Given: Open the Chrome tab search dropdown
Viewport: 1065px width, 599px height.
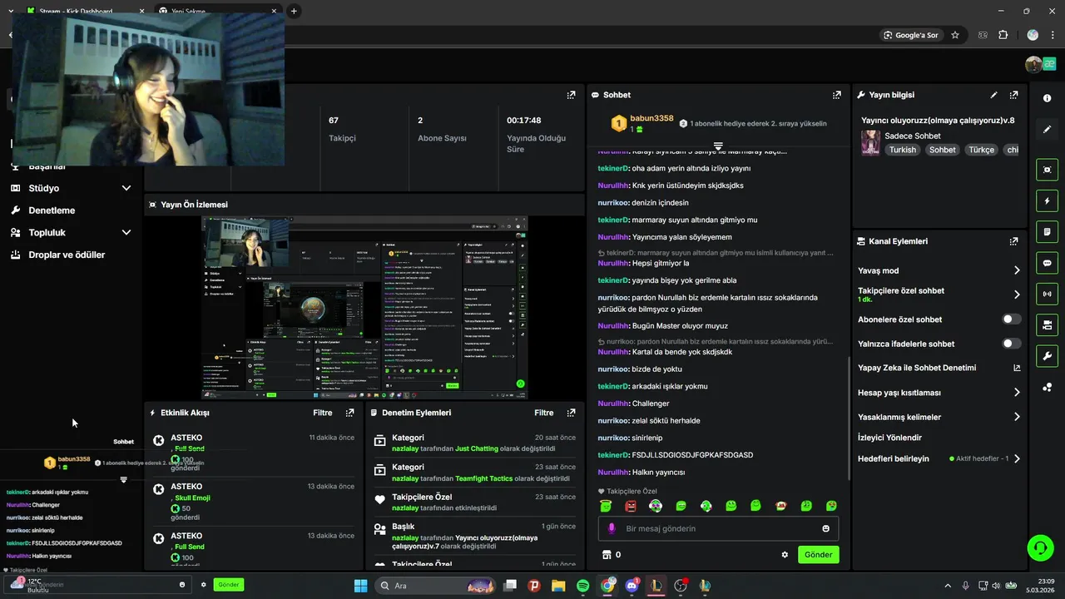Looking at the screenshot, I should pyautogui.click(x=11, y=11).
